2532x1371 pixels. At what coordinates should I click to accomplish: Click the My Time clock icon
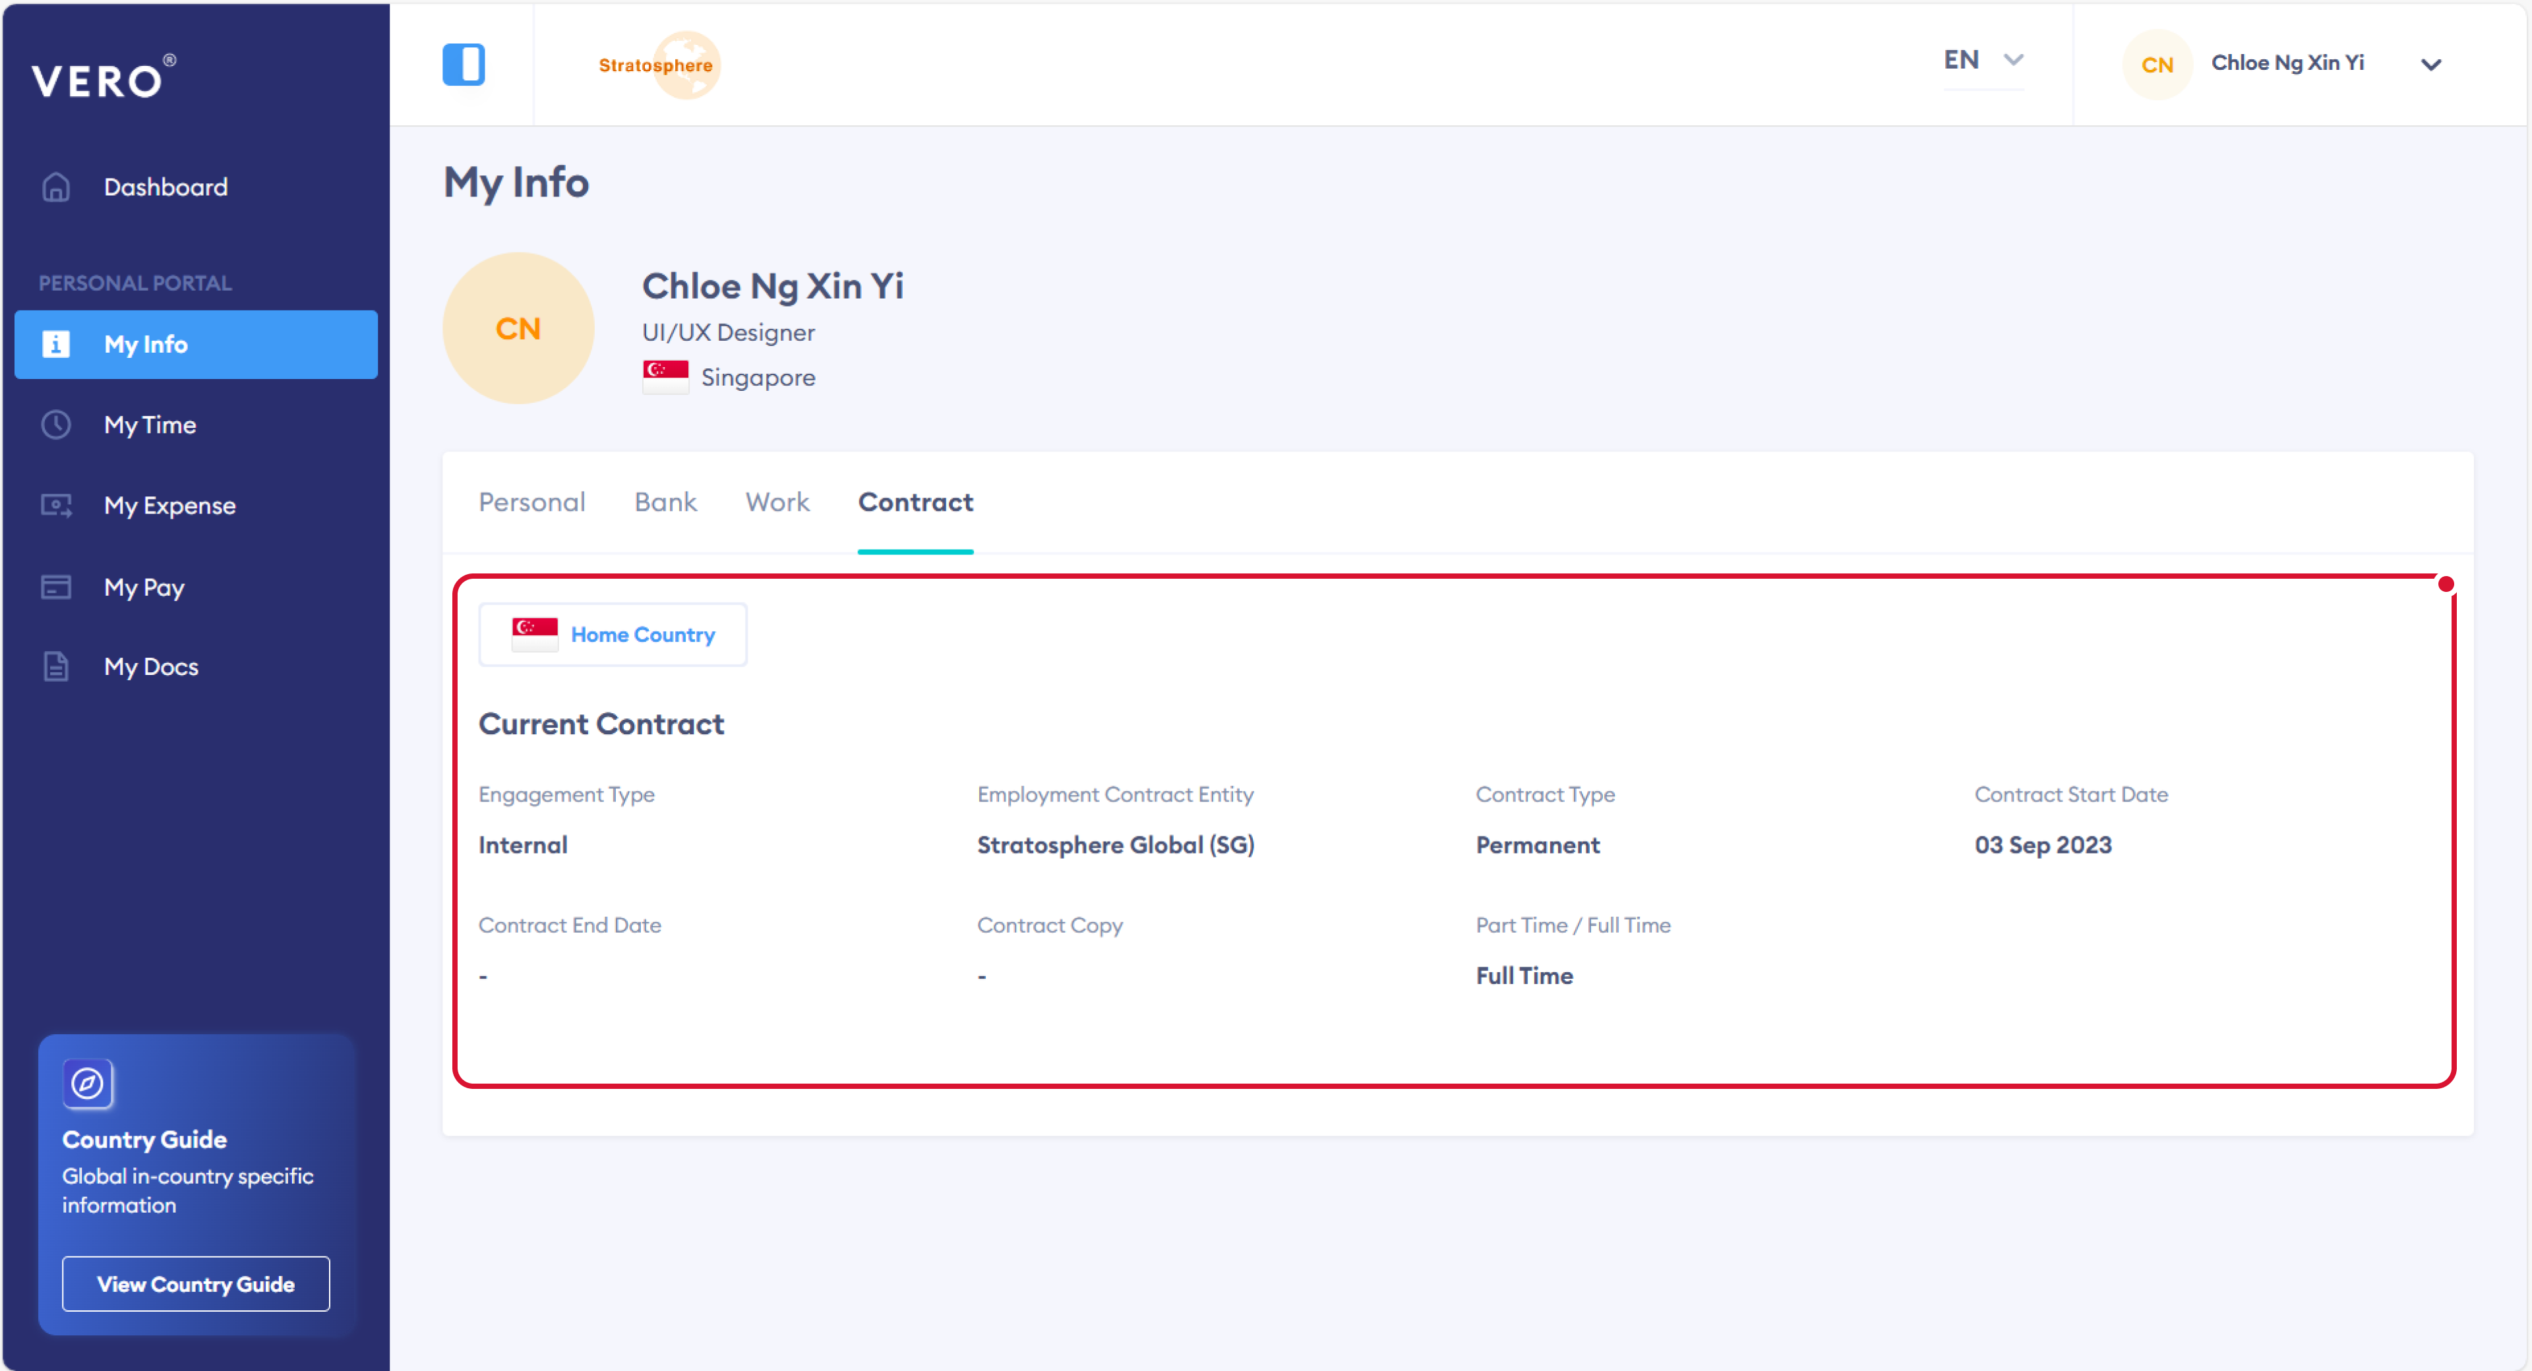[56, 424]
